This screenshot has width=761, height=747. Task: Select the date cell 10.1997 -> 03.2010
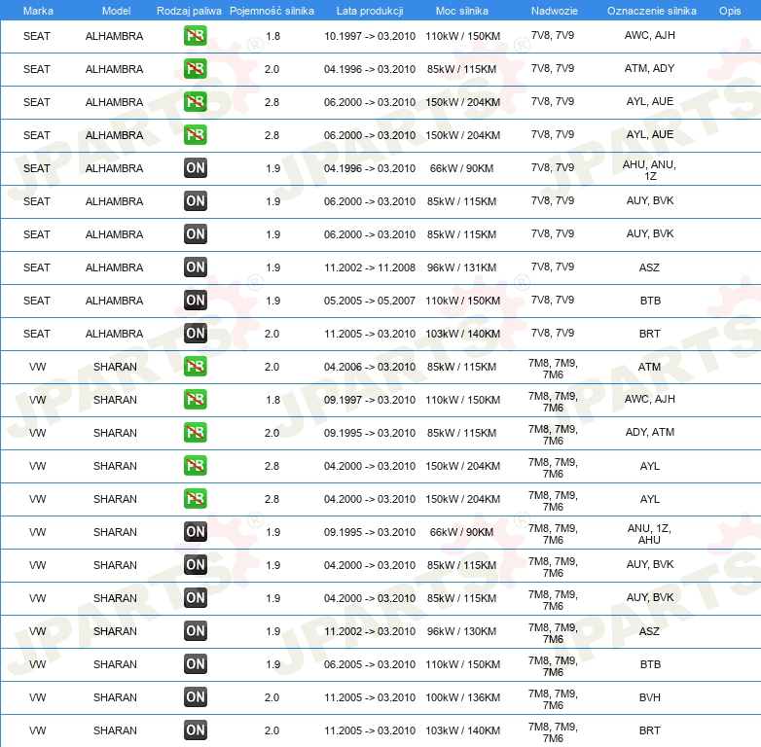370,36
